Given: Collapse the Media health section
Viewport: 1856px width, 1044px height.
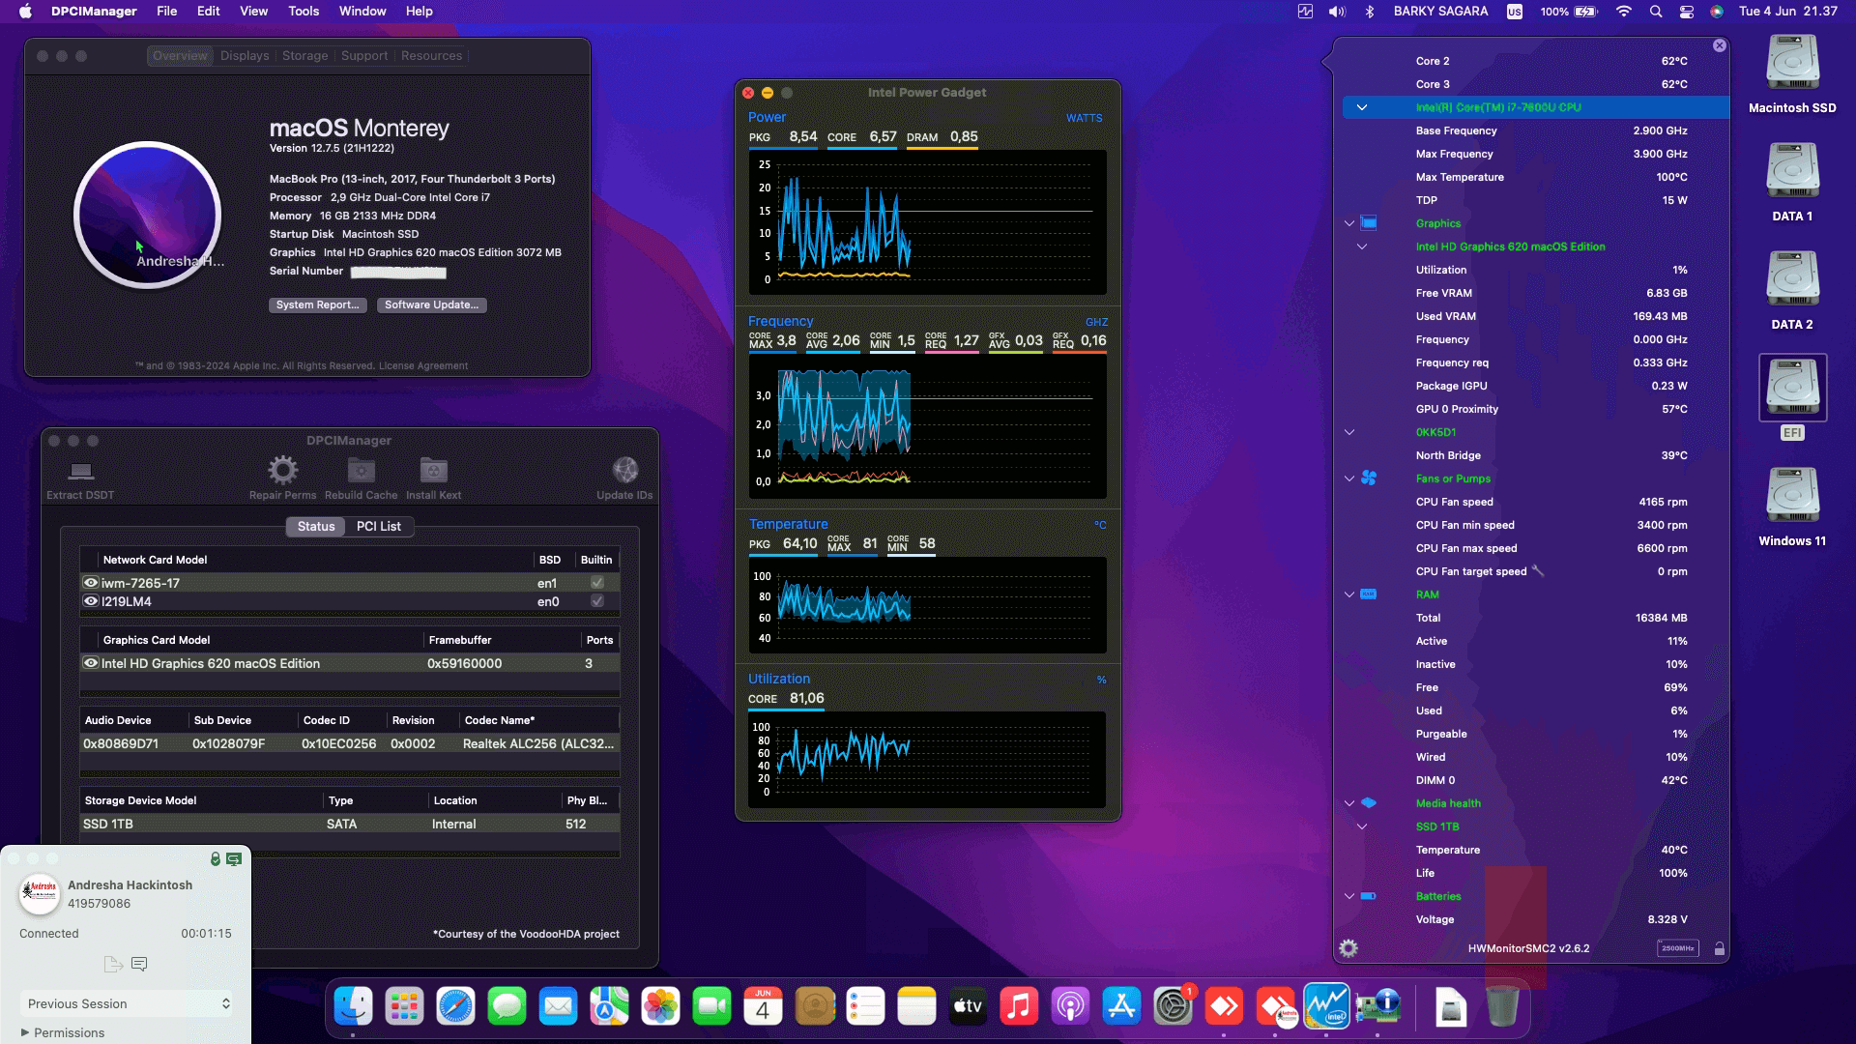Looking at the screenshot, I should (1349, 803).
